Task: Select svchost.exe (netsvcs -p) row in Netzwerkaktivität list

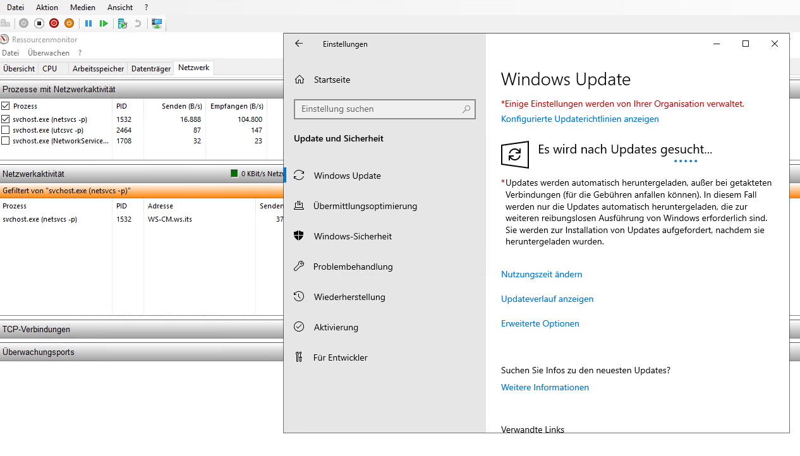Action: click(142, 219)
